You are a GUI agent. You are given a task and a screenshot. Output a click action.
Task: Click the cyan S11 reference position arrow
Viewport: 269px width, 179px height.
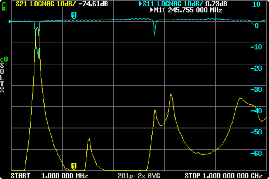pos(10,22)
